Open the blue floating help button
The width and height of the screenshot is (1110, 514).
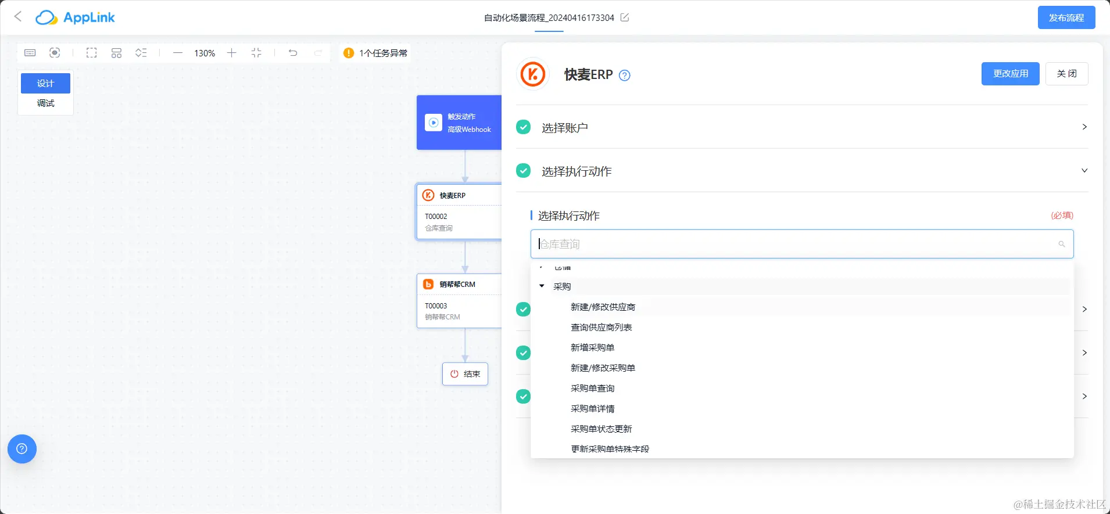[x=22, y=449]
